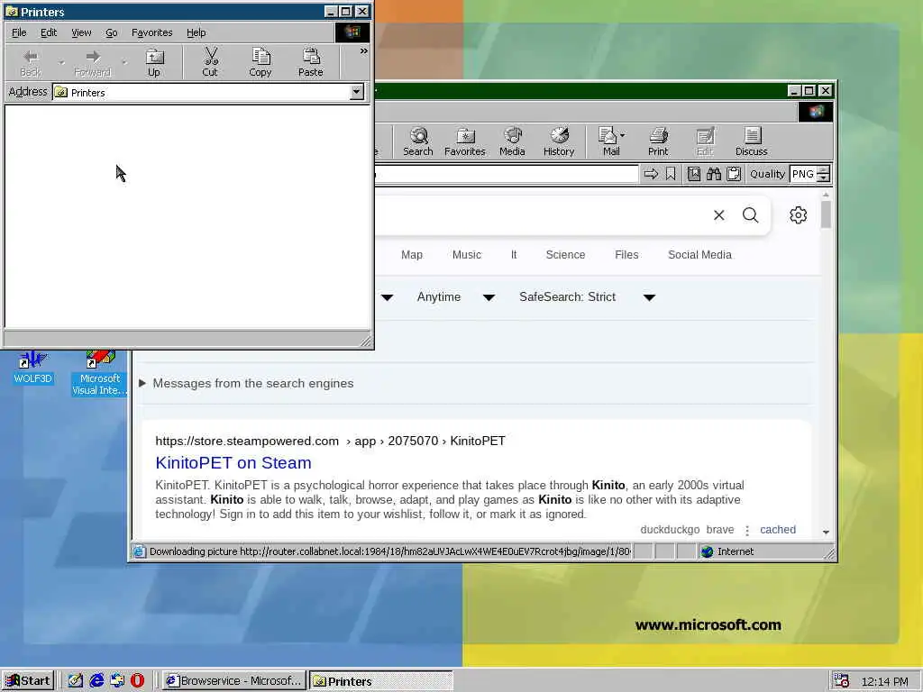Switch to the Files search tab

click(626, 255)
